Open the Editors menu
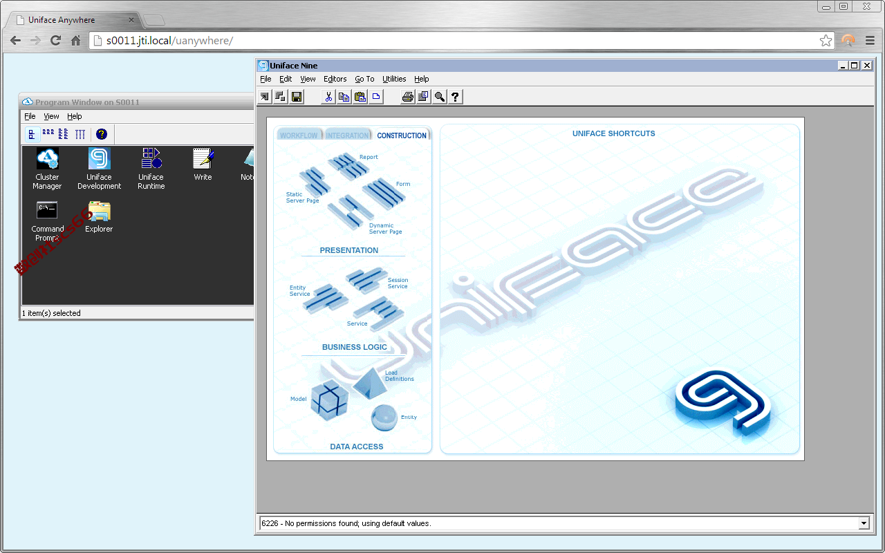The image size is (885, 553). click(335, 79)
